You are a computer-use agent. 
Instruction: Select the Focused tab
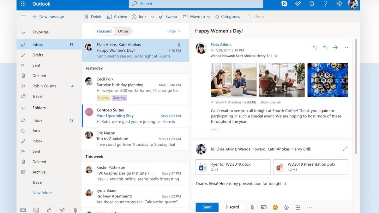pyautogui.click(x=104, y=31)
